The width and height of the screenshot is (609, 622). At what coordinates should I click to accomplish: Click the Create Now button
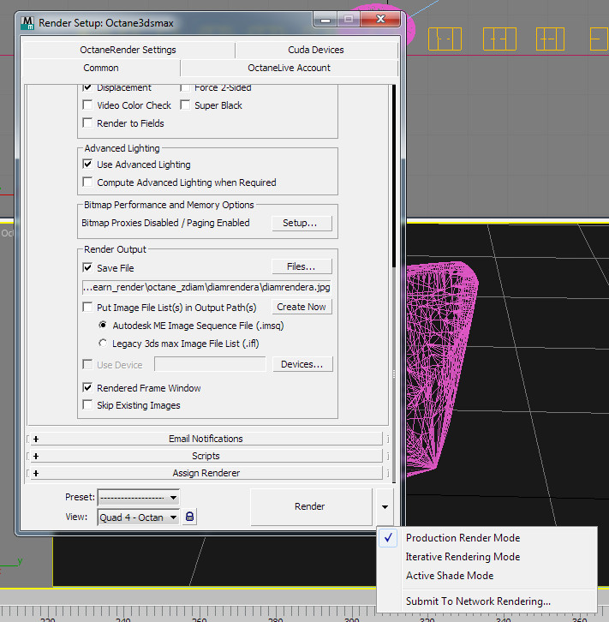(302, 307)
